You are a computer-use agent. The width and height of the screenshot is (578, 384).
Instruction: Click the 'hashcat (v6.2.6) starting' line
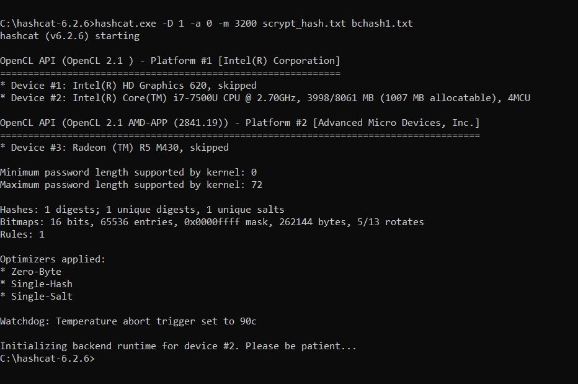pyautogui.click(x=69, y=36)
